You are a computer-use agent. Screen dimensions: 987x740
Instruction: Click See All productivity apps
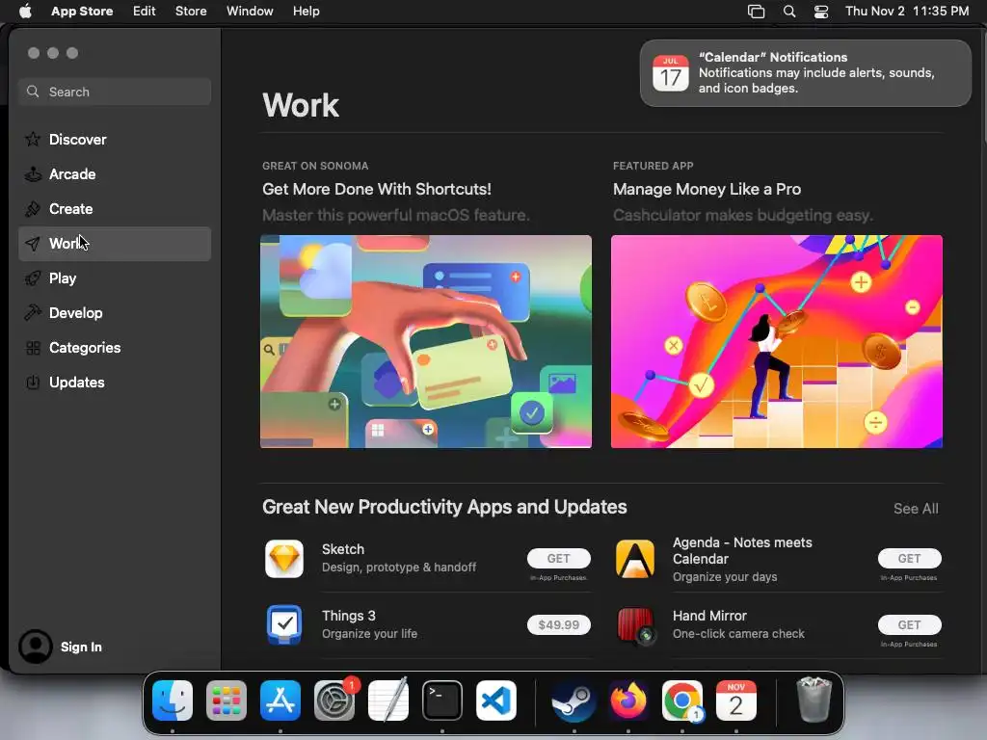tap(916, 509)
